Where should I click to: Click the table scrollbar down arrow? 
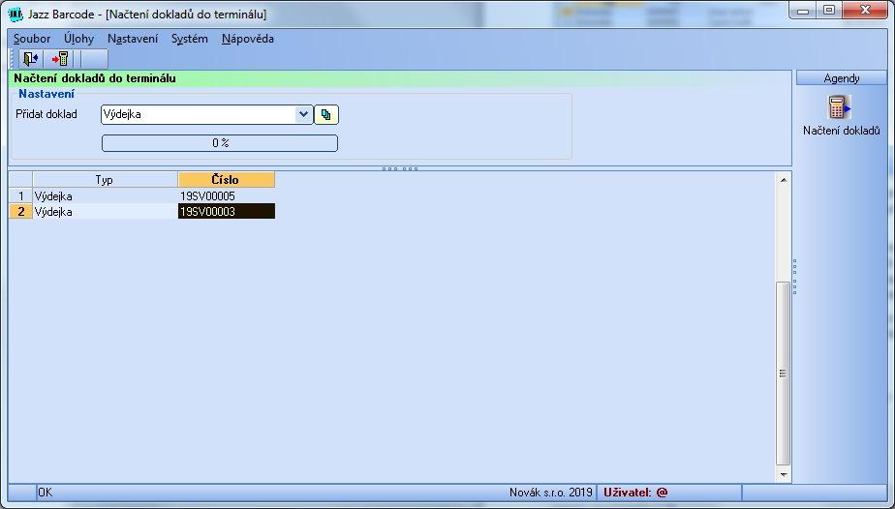[x=783, y=474]
